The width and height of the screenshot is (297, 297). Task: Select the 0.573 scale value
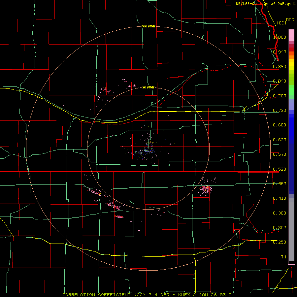coord(280,154)
